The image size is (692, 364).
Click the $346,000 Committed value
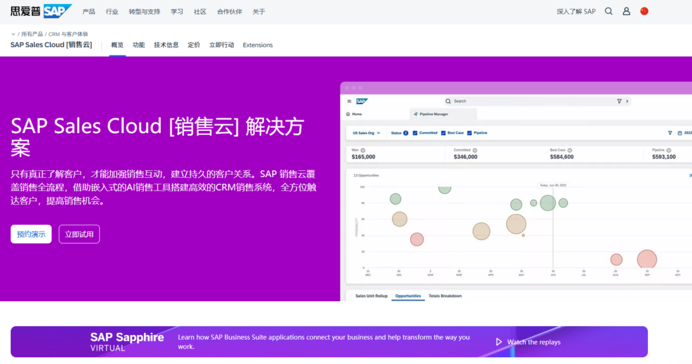point(466,157)
